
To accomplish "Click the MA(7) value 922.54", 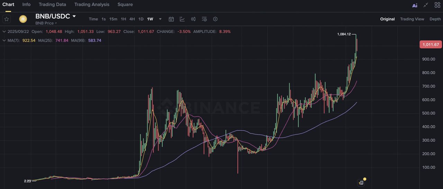I will (28, 40).
